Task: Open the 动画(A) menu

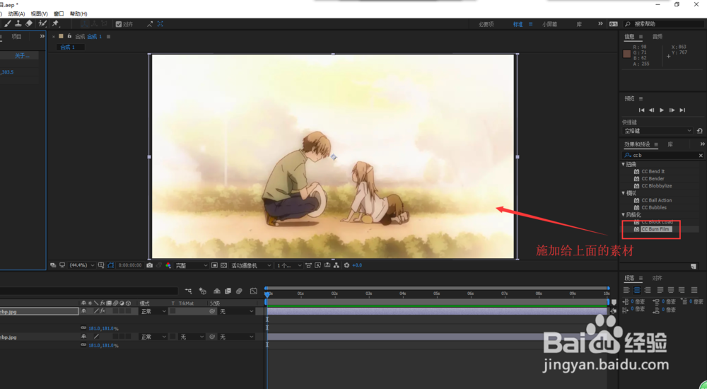Action: (x=16, y=14)
